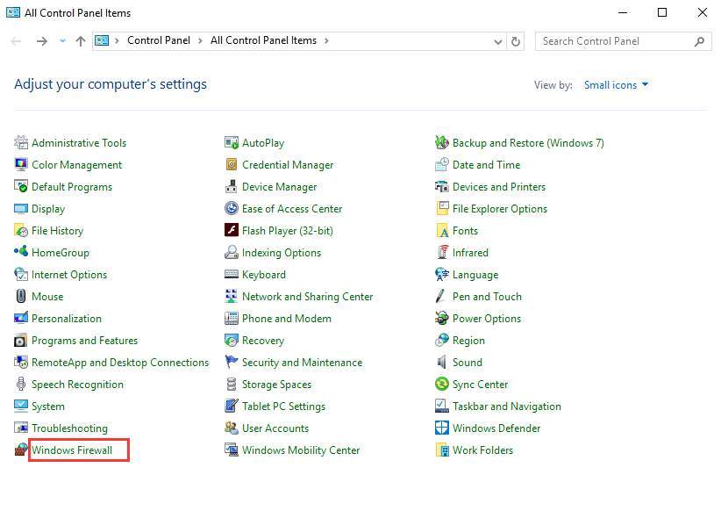Screen dimensions: 721x518
Task: Click the Flash Player red icon
Action: coord(232,231)
